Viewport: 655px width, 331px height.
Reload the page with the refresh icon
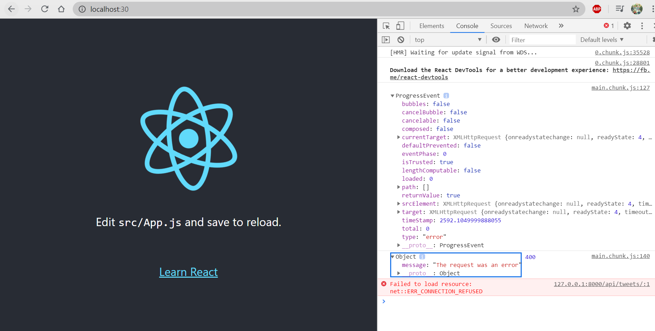pyautogui.click(x=45, y=9)
